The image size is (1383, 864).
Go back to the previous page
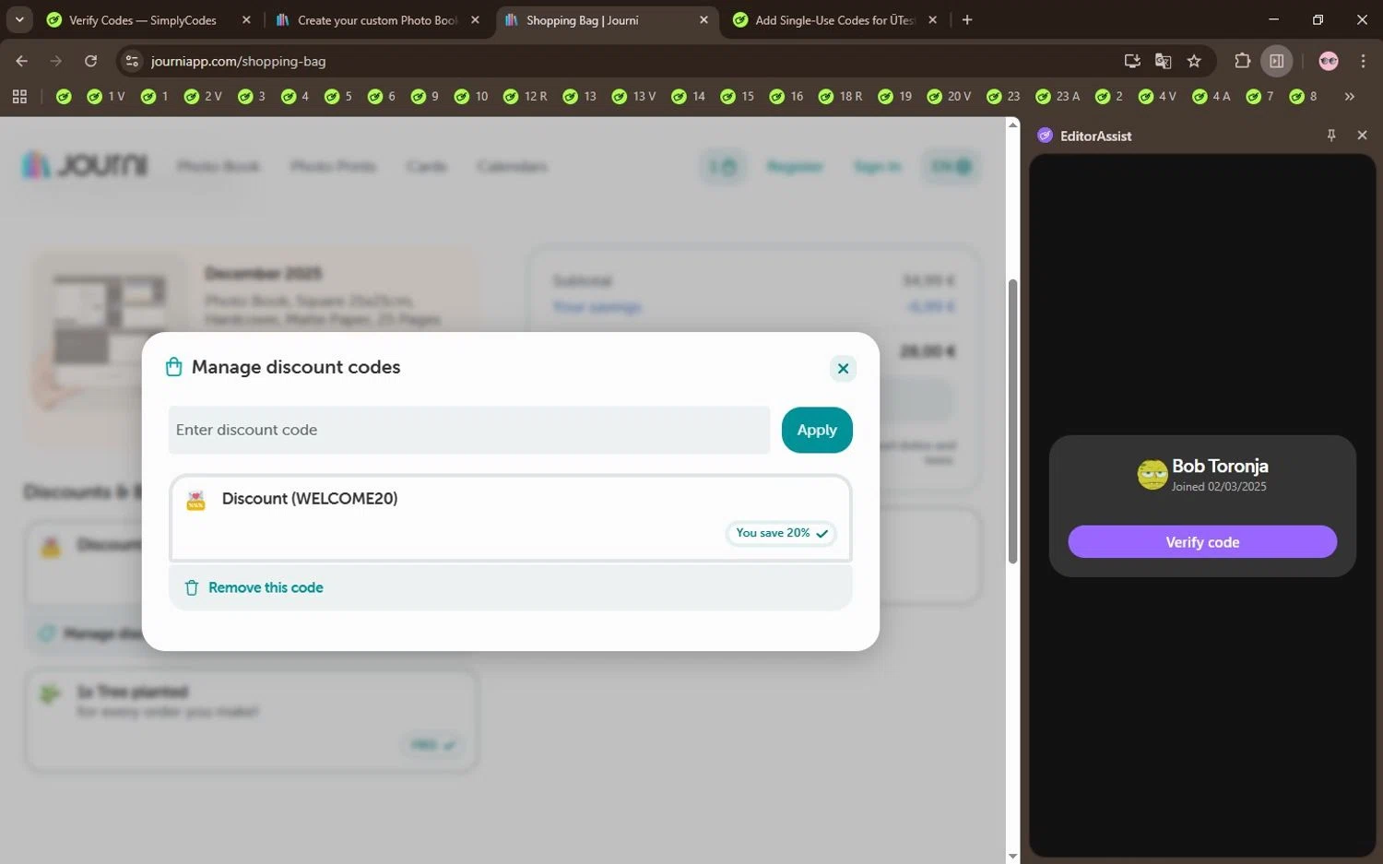point(22,61)
